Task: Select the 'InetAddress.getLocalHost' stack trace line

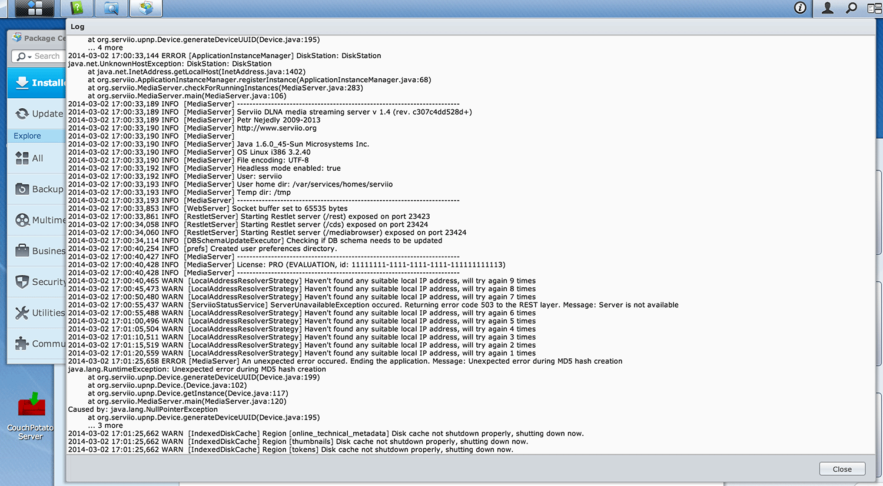Action: click(197, 72)
